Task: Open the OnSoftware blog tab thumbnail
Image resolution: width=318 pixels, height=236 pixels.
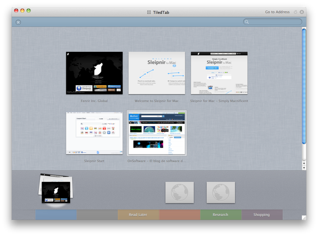Action: (x=157, y=133)
